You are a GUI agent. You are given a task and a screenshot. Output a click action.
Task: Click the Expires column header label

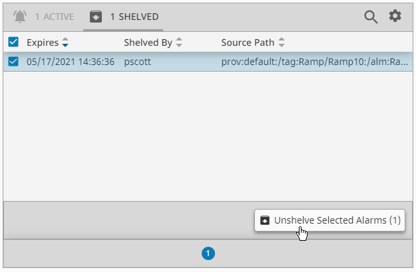tap(43, 42)
